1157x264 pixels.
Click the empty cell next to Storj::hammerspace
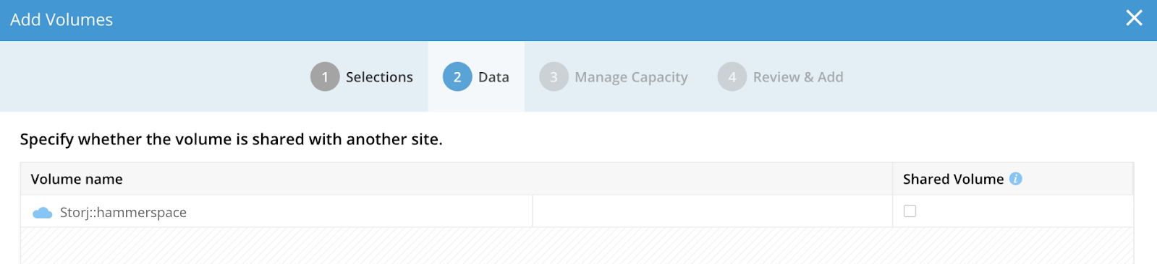coord(712,211)
